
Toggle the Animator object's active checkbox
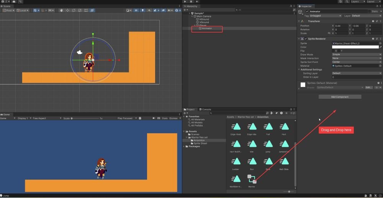[x=307, y=11]
